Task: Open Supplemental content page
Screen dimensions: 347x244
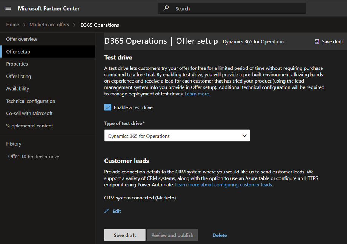Action: pos(29,126)
